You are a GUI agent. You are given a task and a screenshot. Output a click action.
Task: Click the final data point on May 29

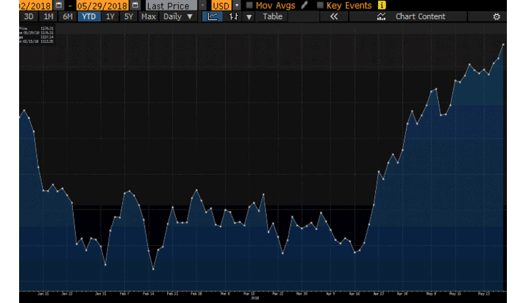pos(503,44)
